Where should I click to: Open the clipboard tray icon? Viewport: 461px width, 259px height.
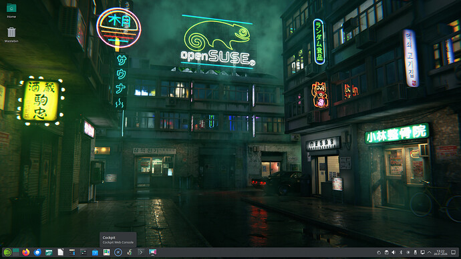(x=386, y=252)
